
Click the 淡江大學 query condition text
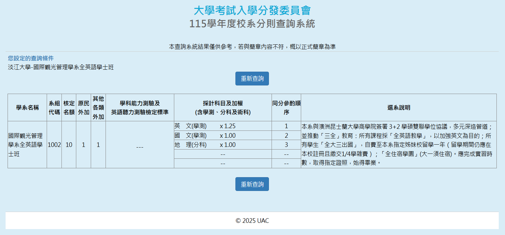pos(61,67)
